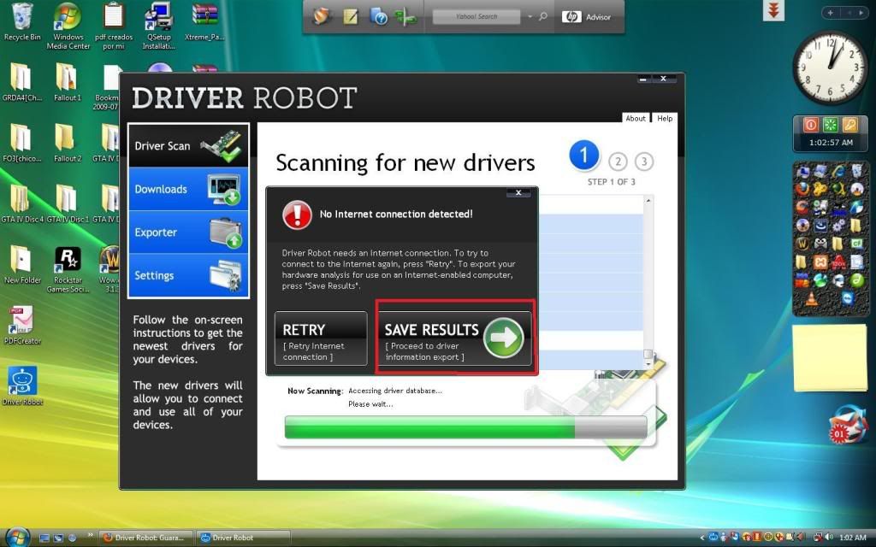
Task: Open Firefox from the launcher gadget
Action: 802,189
